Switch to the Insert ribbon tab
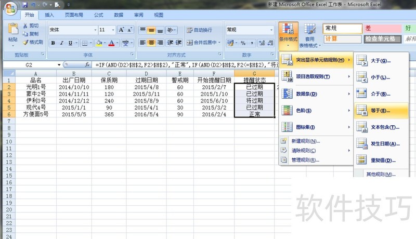The image size is (416, 239). click(x=49, y=16)
